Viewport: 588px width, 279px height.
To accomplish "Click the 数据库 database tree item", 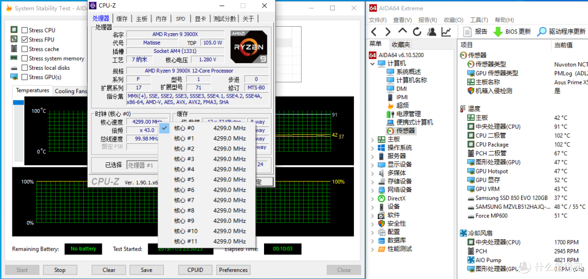I will coord(392,240).
